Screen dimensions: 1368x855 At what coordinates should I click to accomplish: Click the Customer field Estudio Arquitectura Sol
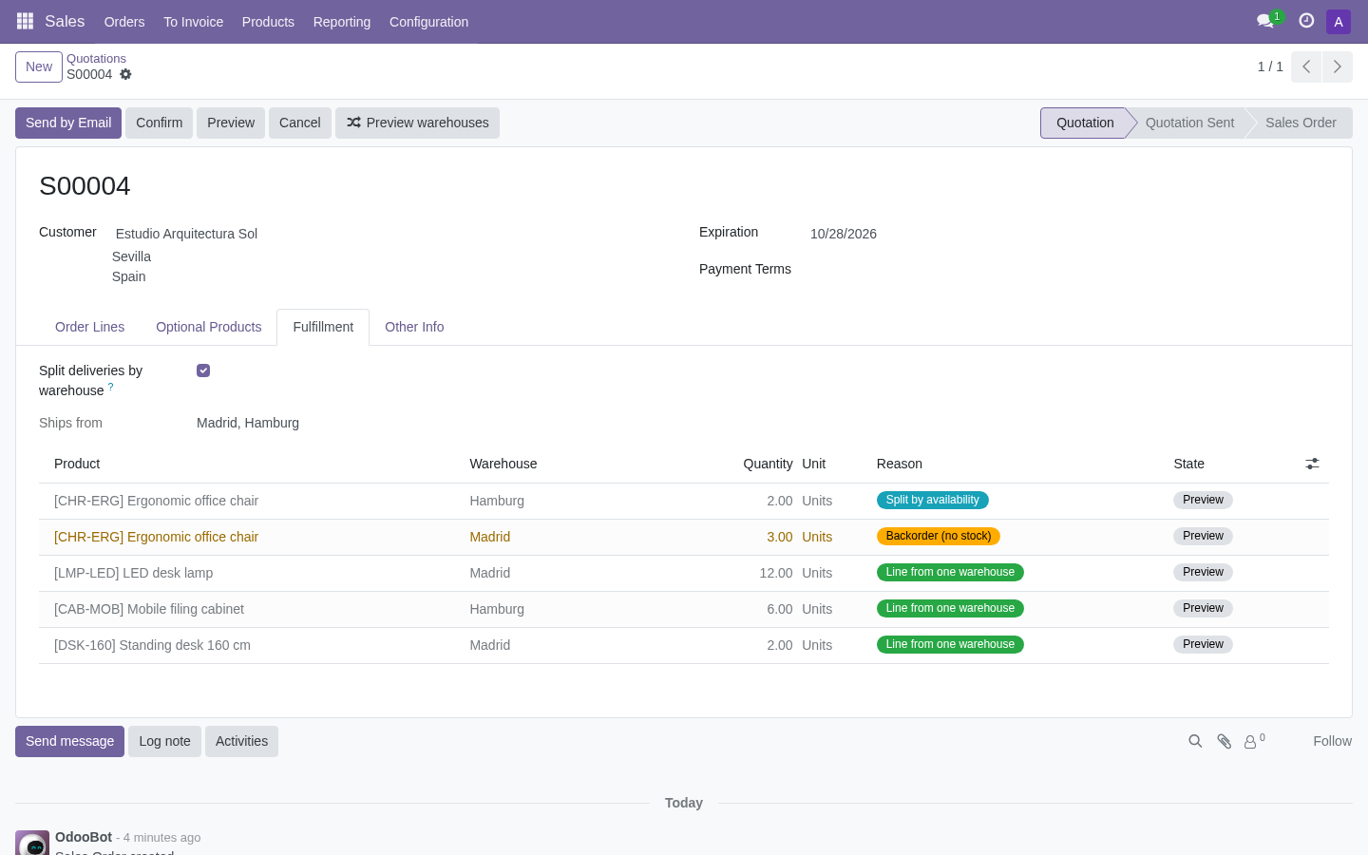coord(186,234)
